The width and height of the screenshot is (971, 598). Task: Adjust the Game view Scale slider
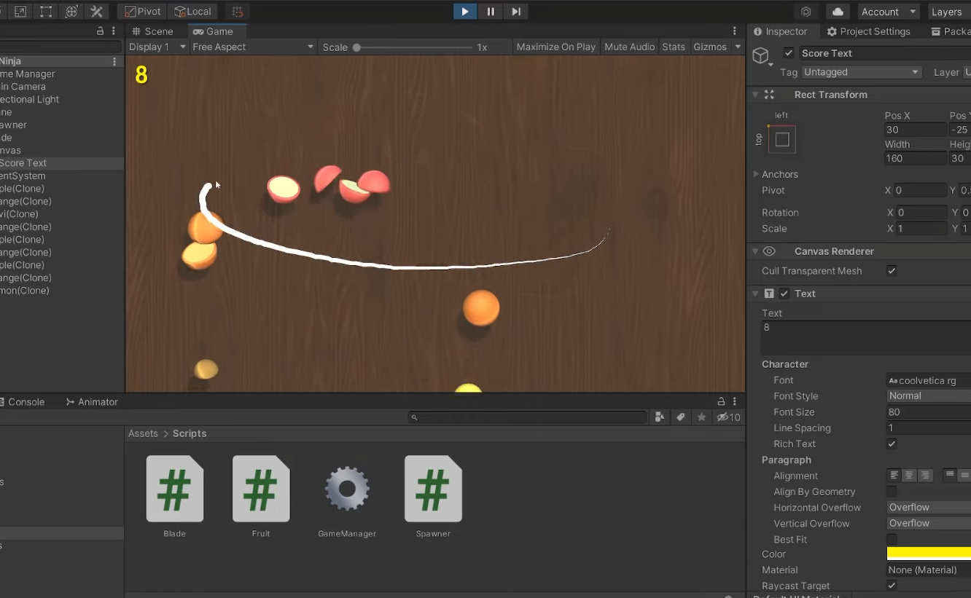[x=413, y=47]
